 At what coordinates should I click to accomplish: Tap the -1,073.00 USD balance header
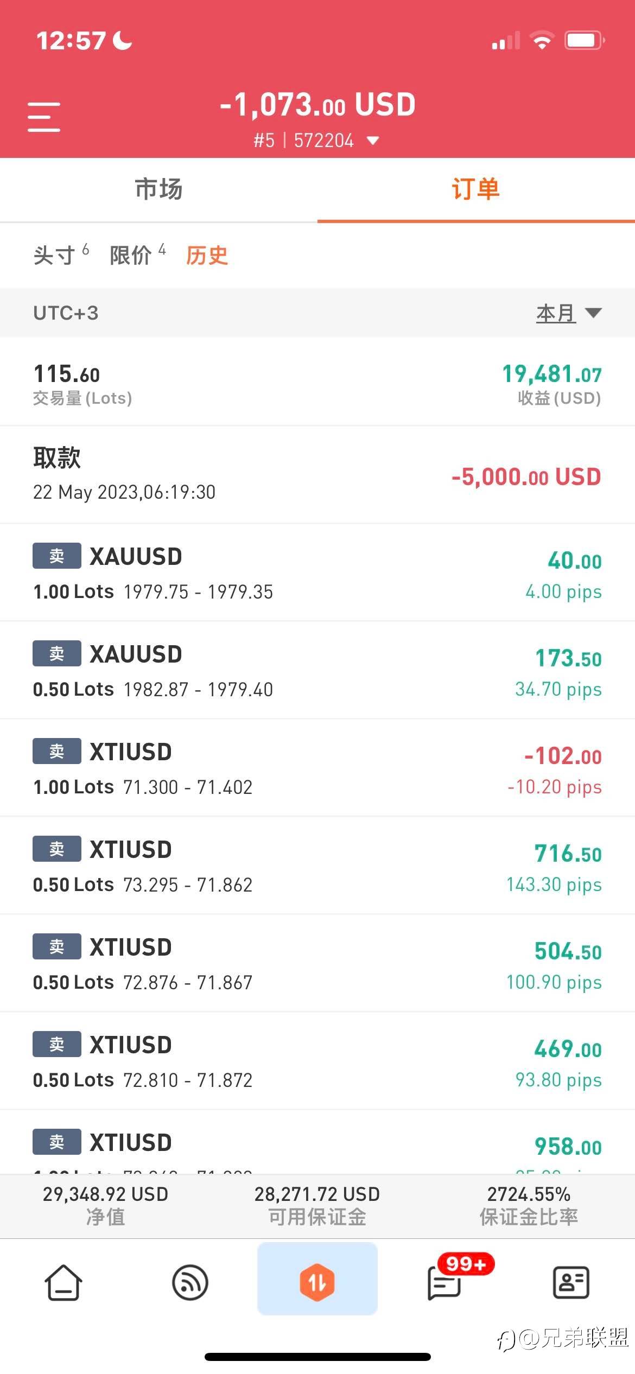[317, 104]
